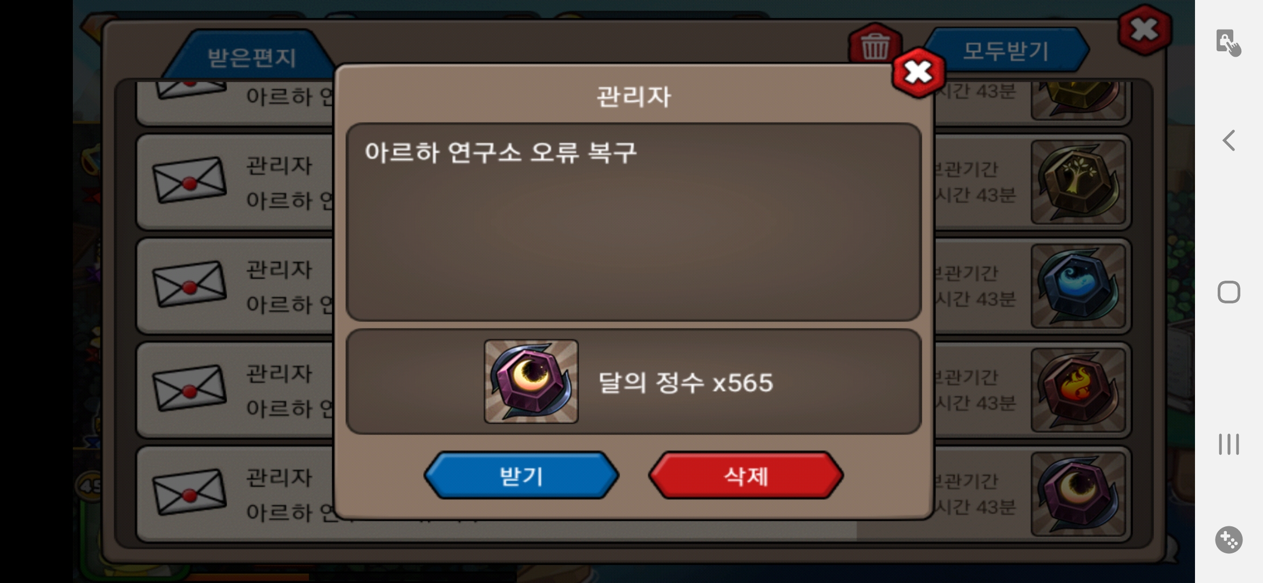Tap the red 삭제 delete button
Viewport: 1263px width, 583px height.
click(x=745, y=476)
